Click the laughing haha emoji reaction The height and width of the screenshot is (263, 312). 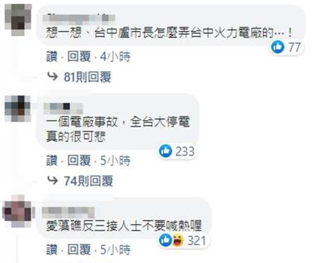tap(178, 240)
